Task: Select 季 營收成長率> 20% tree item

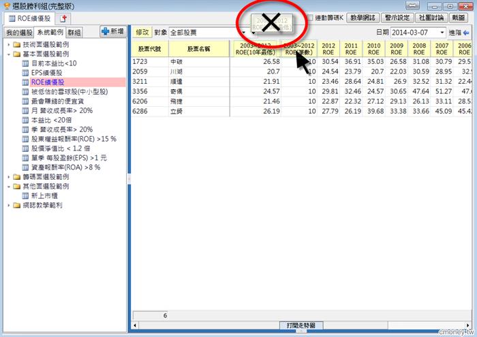Action: coord(62,129)
